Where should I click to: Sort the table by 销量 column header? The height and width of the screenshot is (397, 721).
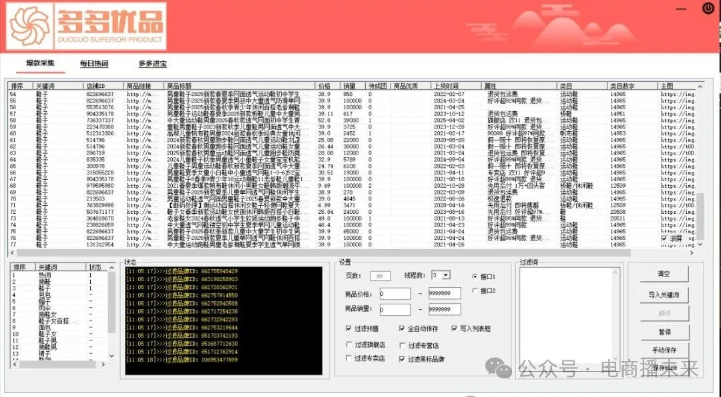click(349, 86)
